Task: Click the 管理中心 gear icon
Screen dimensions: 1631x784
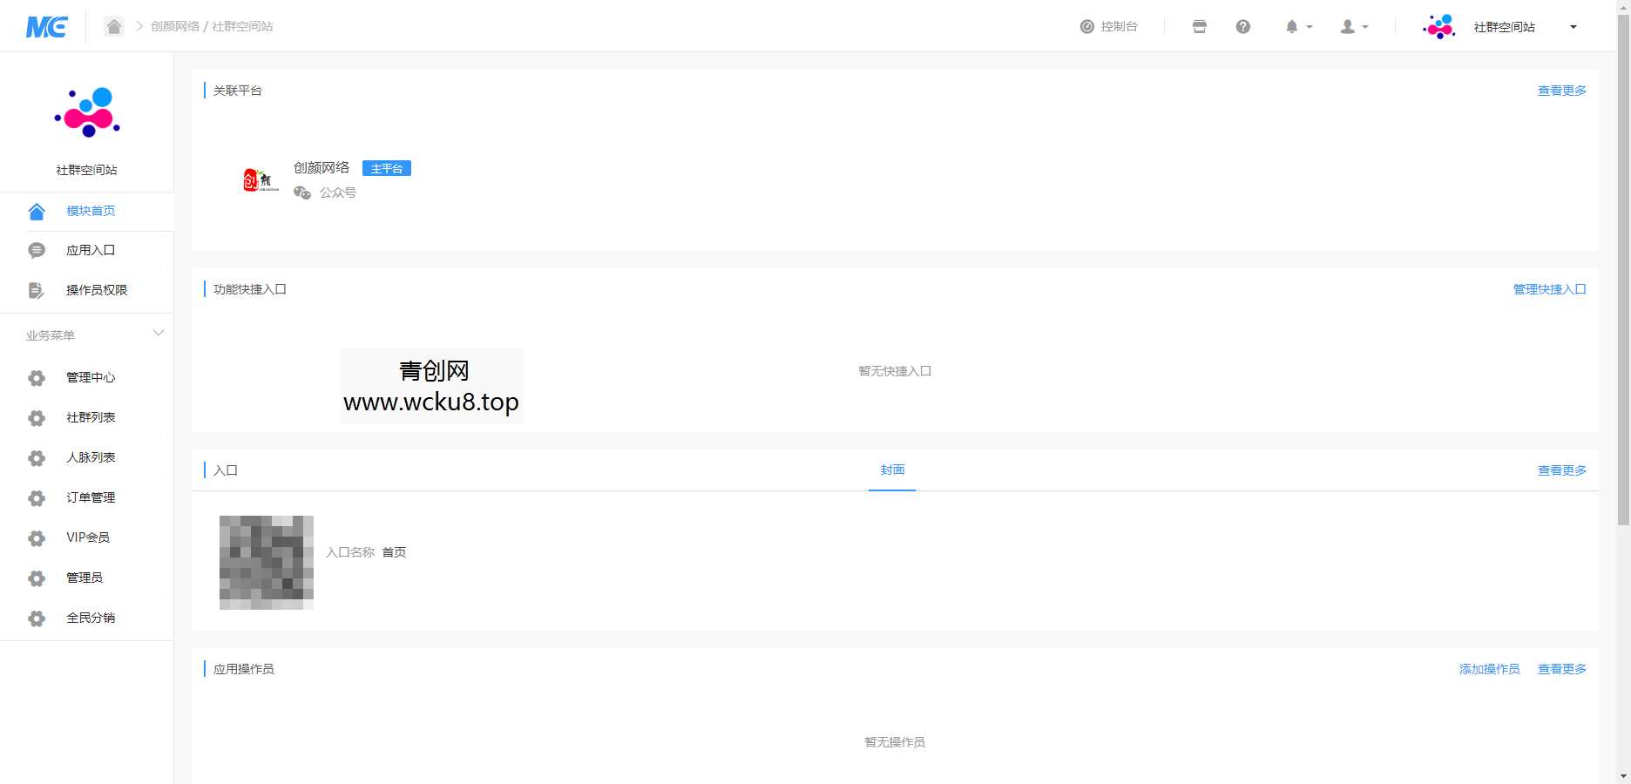Action: coord(37,378)
